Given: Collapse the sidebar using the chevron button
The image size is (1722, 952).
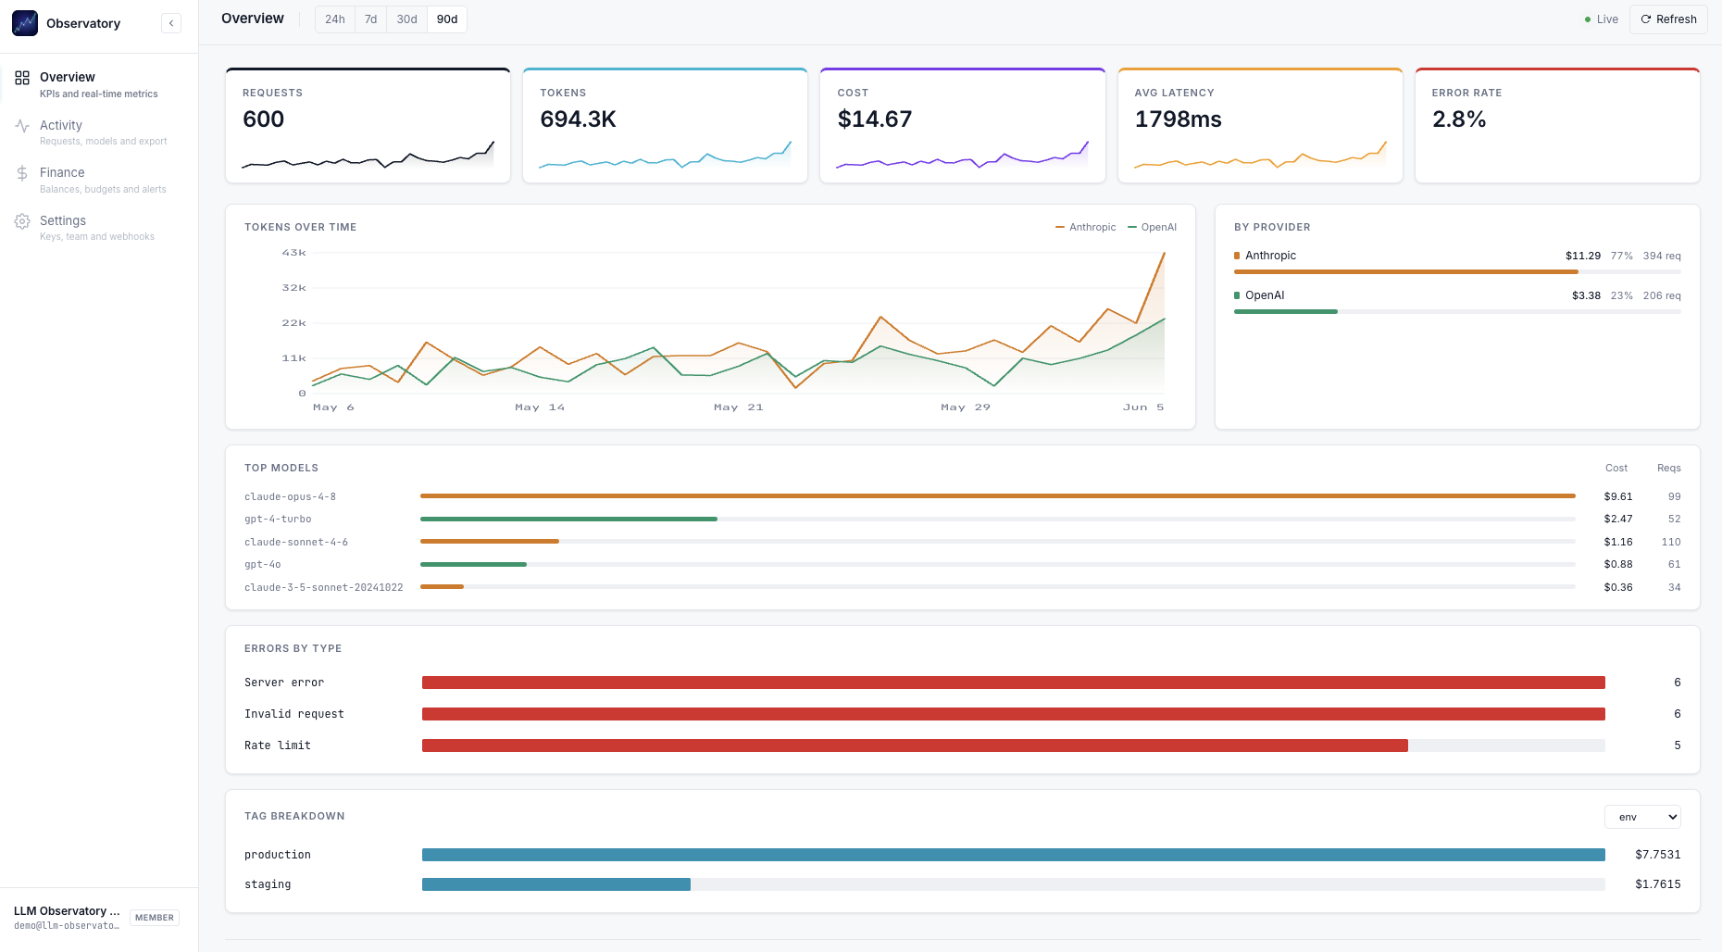Looking at the screenshot, I should (171, 23).
